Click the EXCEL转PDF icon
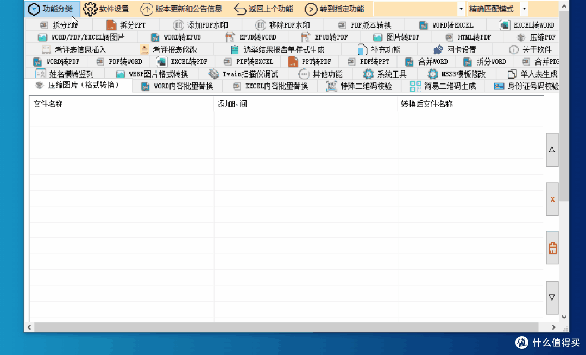Image resolution: width=586 pixels, height=355 pixels. click(162, 62)
